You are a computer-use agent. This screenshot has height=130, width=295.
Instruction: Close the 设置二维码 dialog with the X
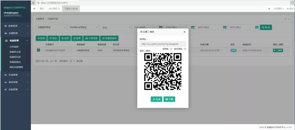click(185, 32)
